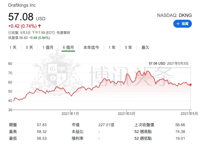Select the active 6 個月 tab
The width and height of the screenshot is (204, 144).
tap(68, 47)
